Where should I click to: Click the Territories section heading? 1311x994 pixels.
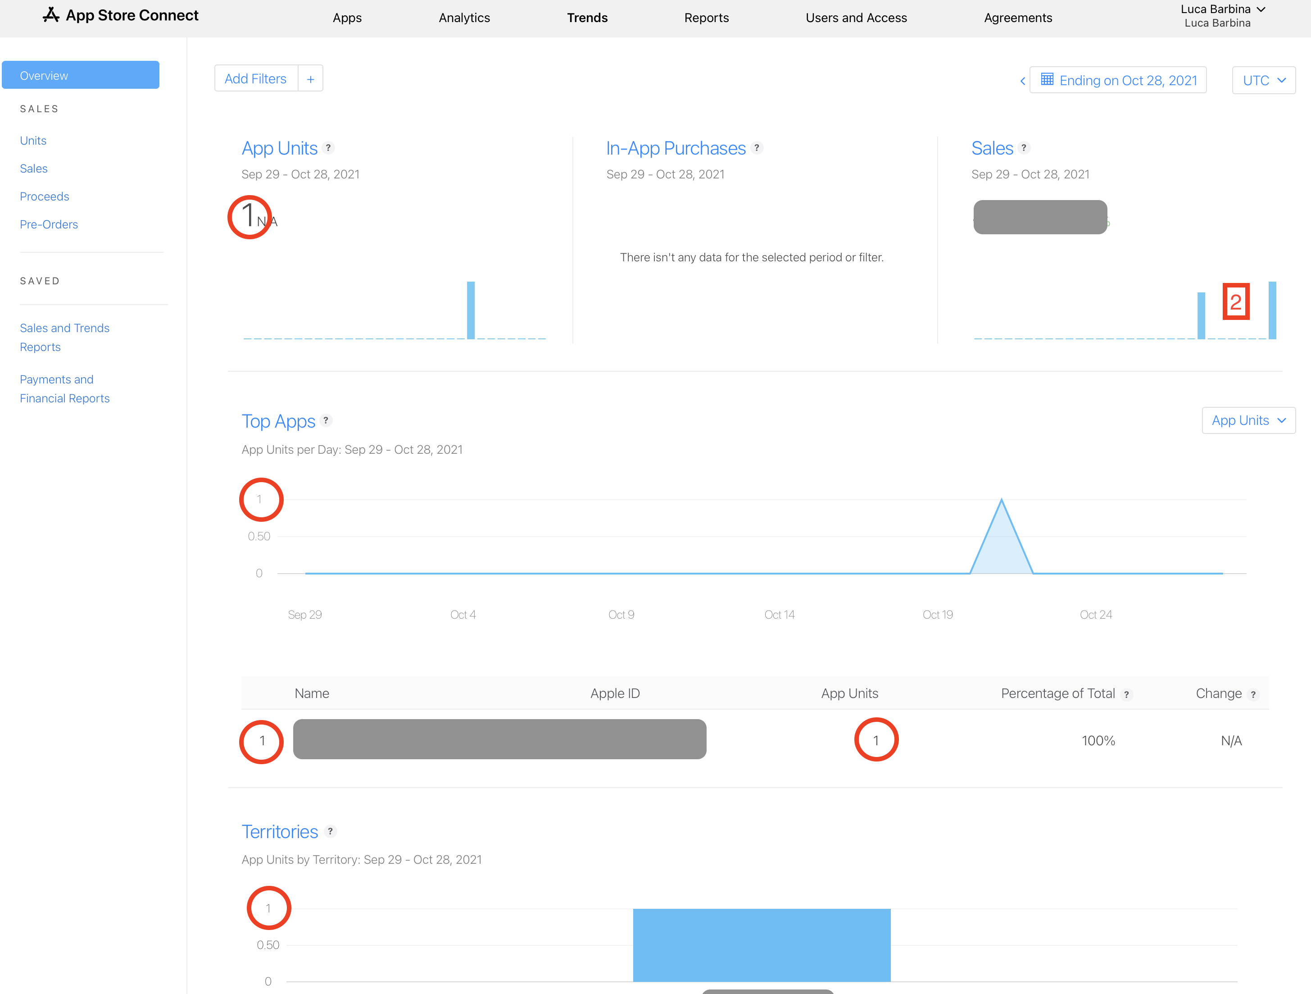pyautogui.click(x=280, y=831)
